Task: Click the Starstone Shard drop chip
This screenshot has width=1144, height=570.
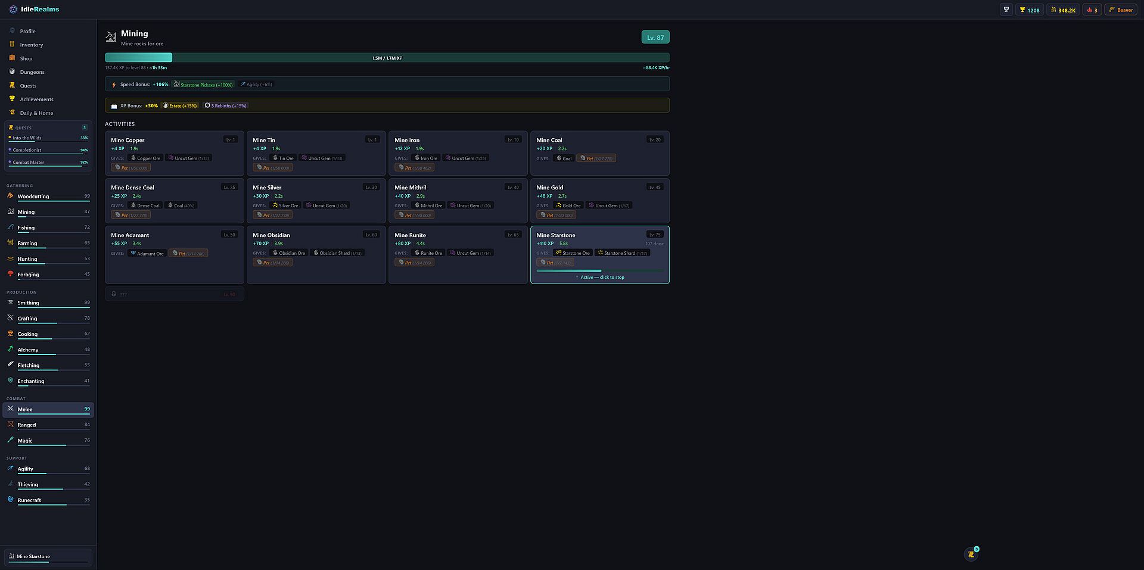Action: click(x=623, y=253)
